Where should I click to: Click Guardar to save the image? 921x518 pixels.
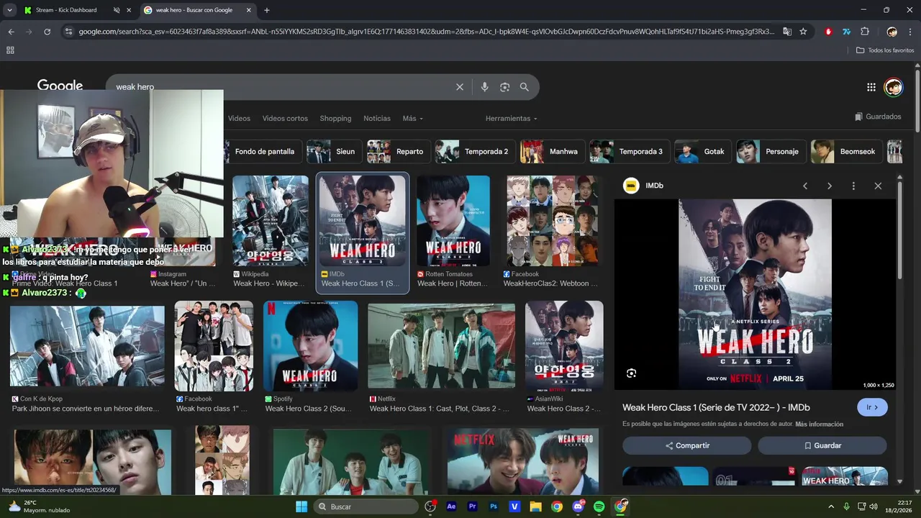click(822, 445)
